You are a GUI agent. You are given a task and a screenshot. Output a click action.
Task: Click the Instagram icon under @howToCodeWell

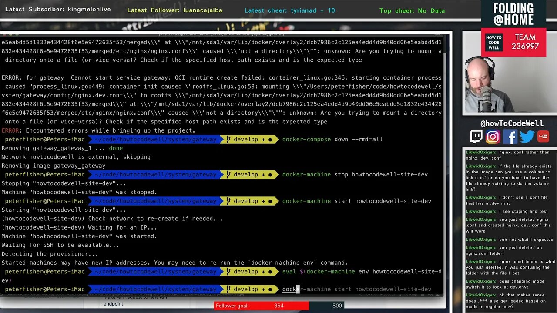coord(493,137)
